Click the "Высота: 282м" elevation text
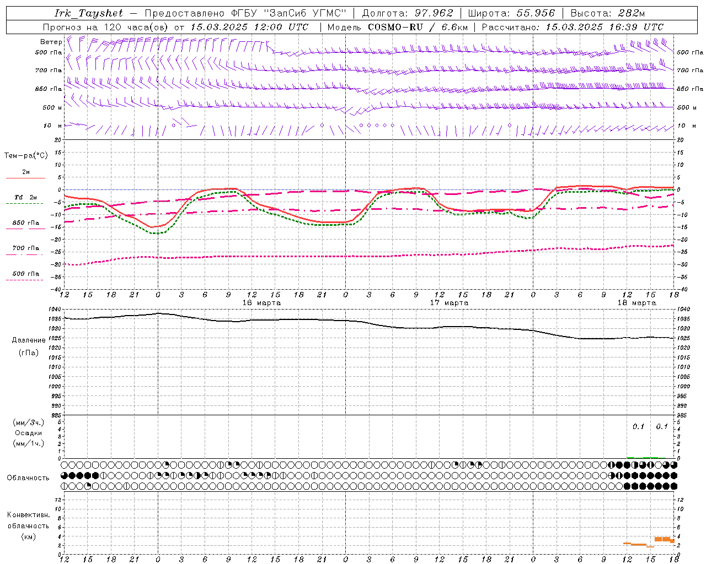This screenshot has width=706, height=564. 607,13
